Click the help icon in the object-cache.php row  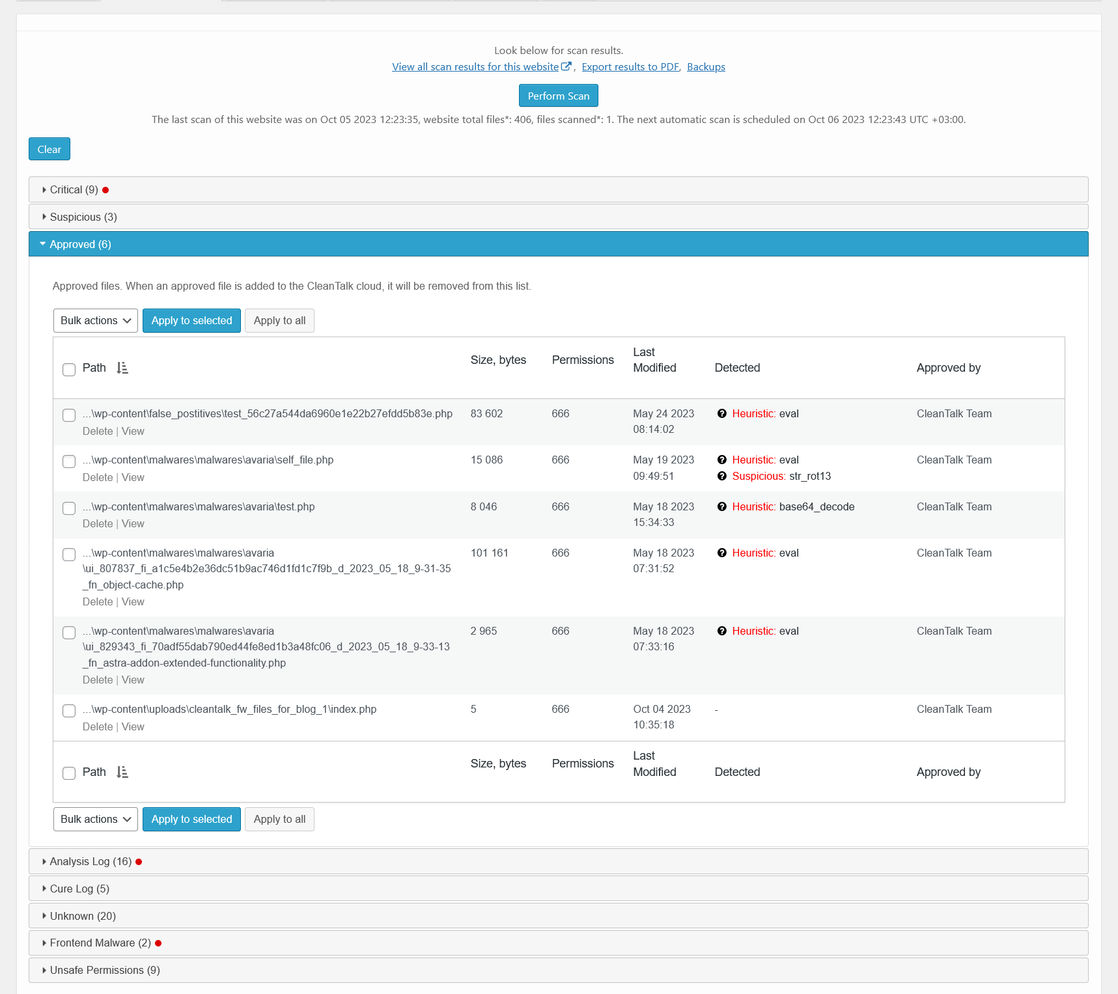721,553
